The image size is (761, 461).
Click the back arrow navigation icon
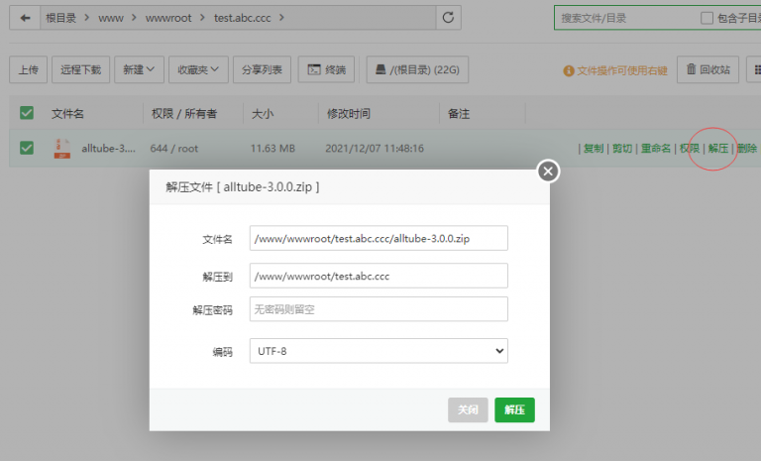(24, 18)
